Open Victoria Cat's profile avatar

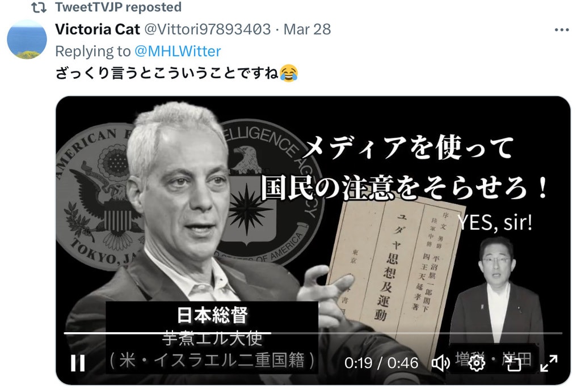[x=27, y=40]
